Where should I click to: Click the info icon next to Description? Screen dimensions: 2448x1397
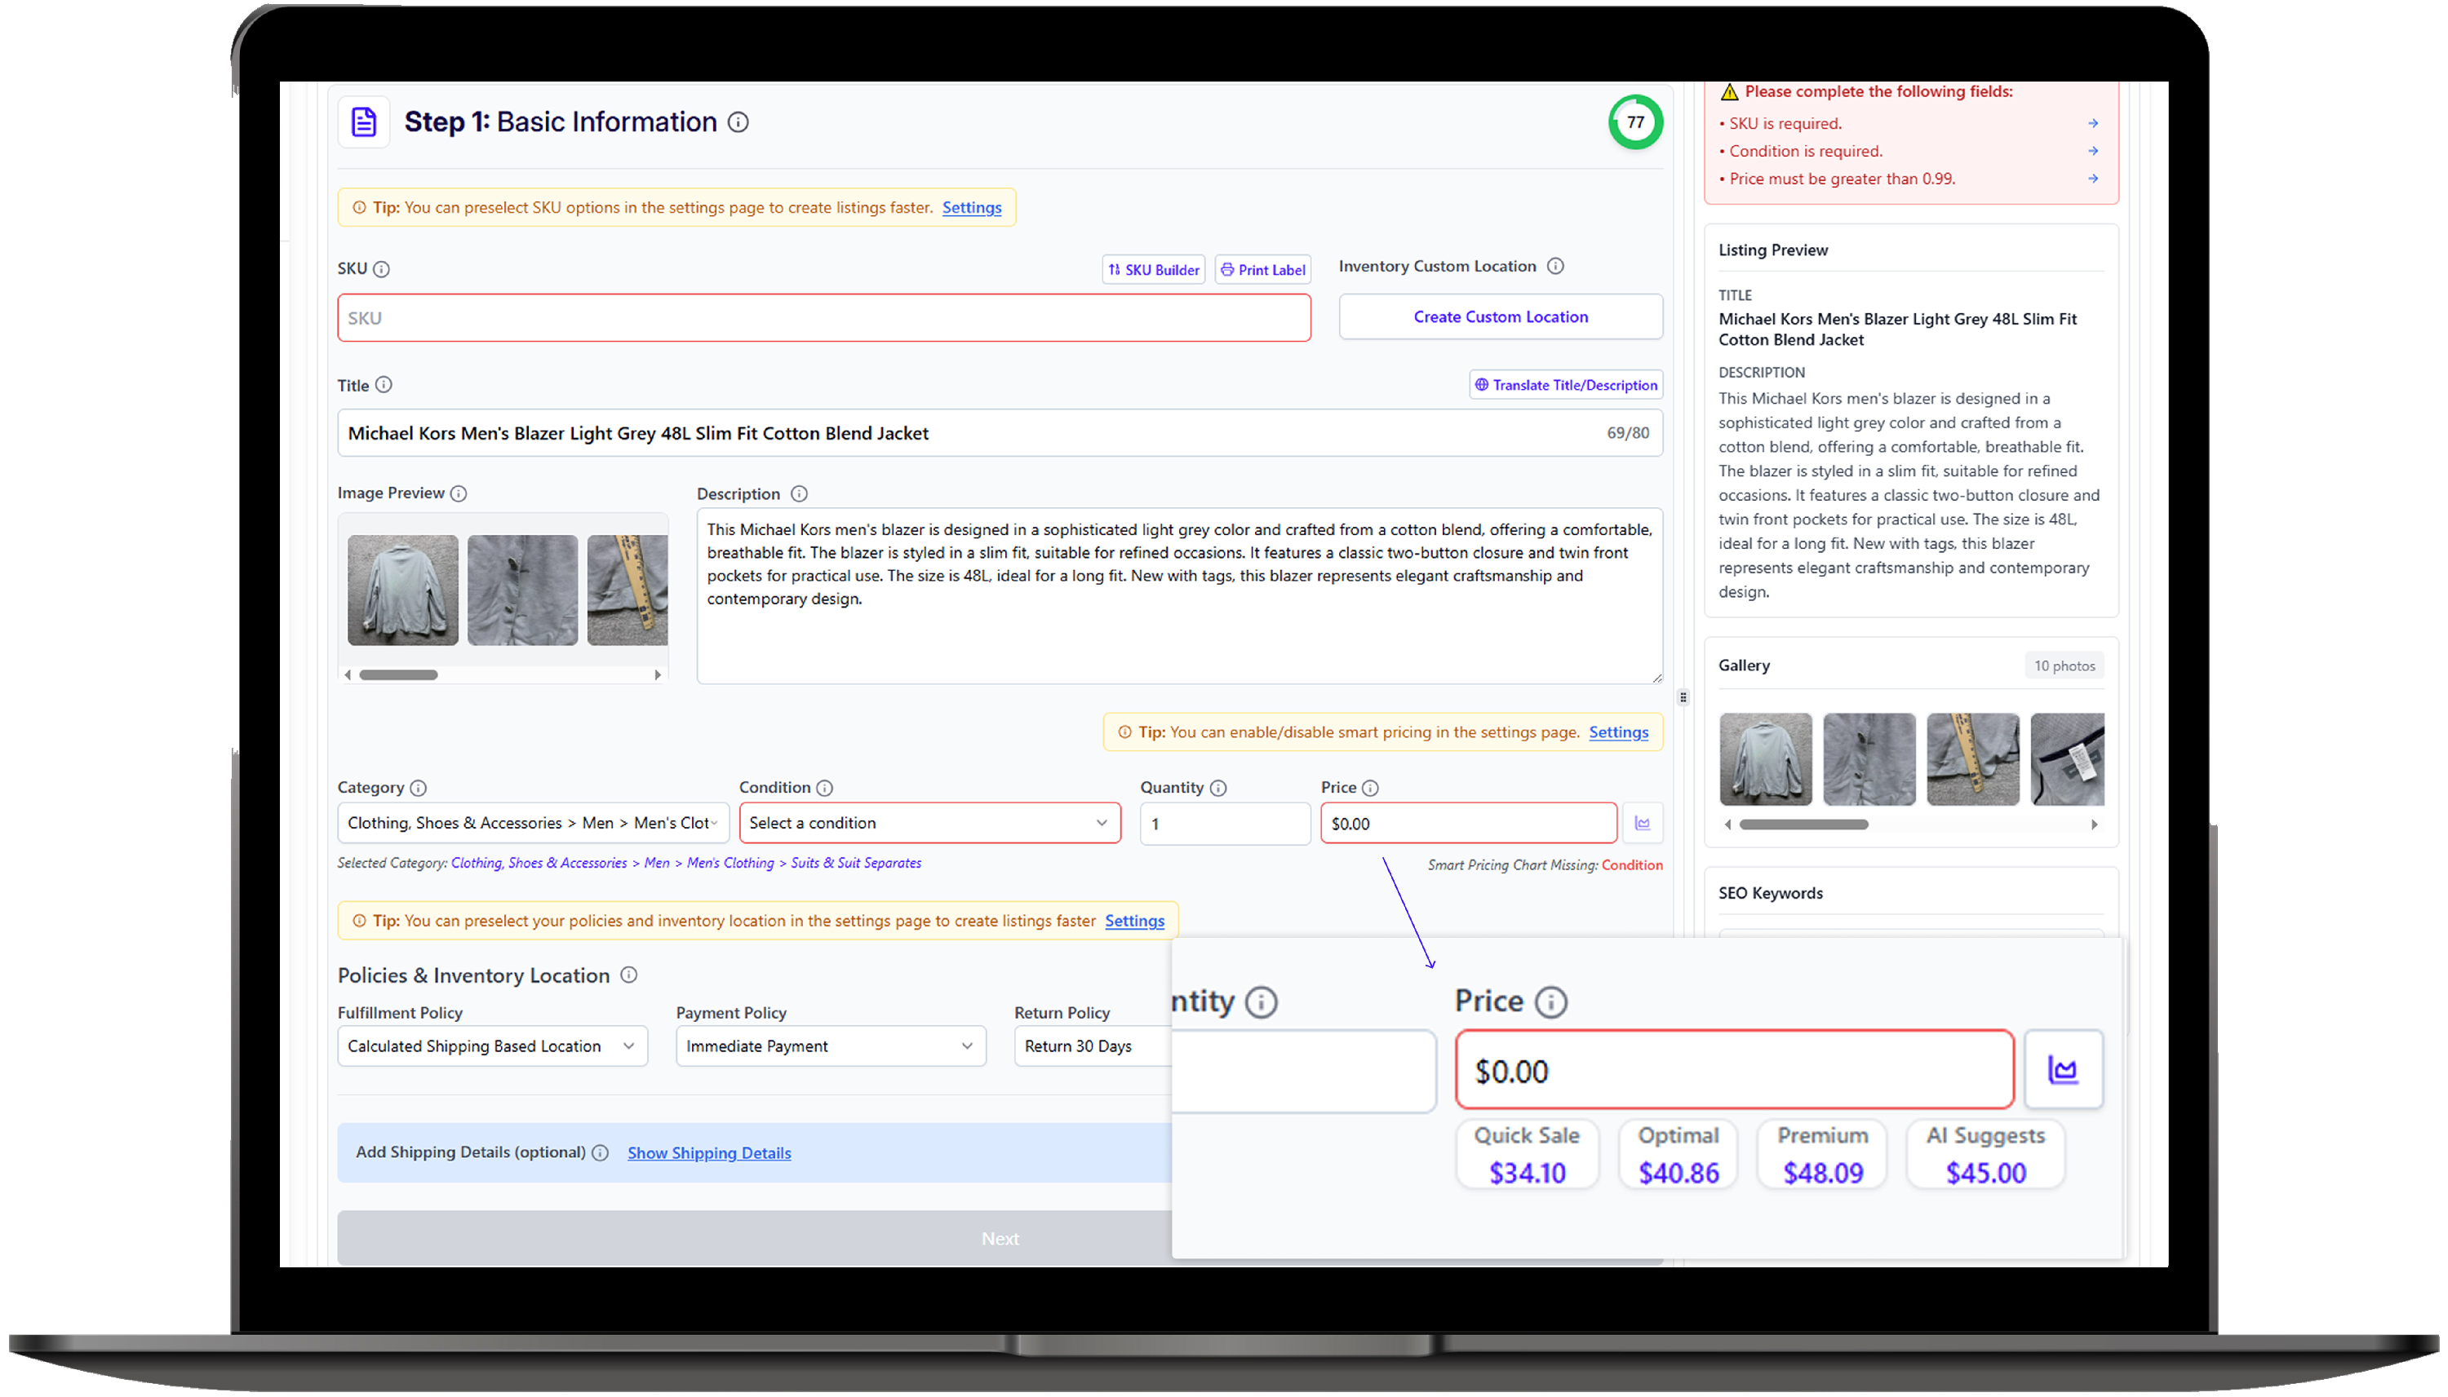coord(799,494)
